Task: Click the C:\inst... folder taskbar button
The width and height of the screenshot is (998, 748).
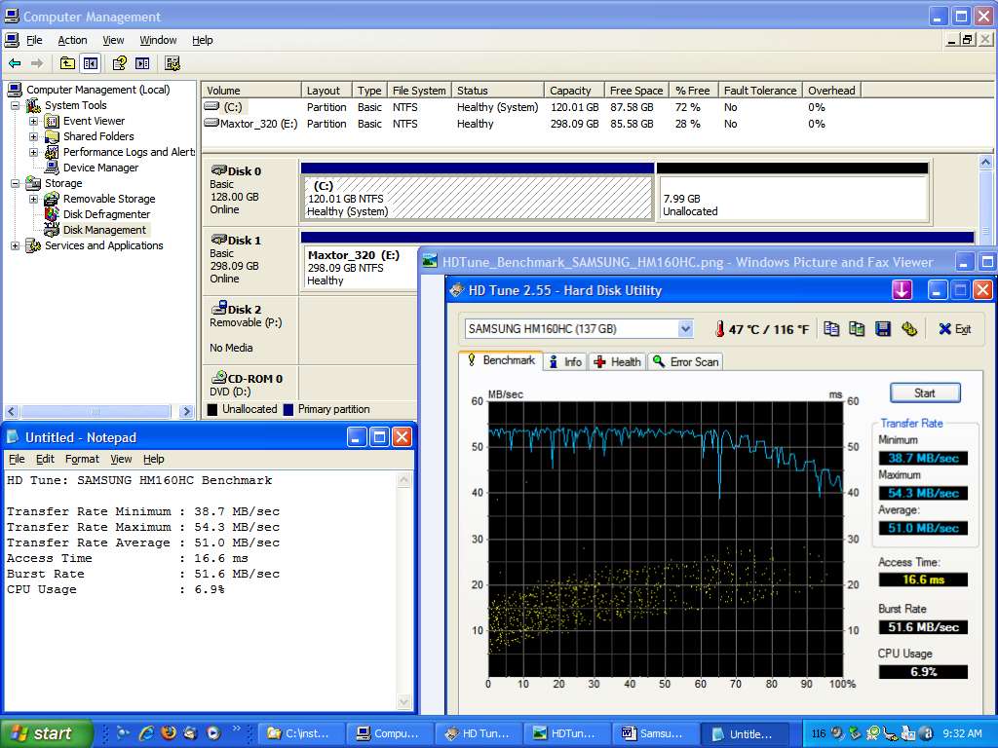Action: (x=300, y=733)
